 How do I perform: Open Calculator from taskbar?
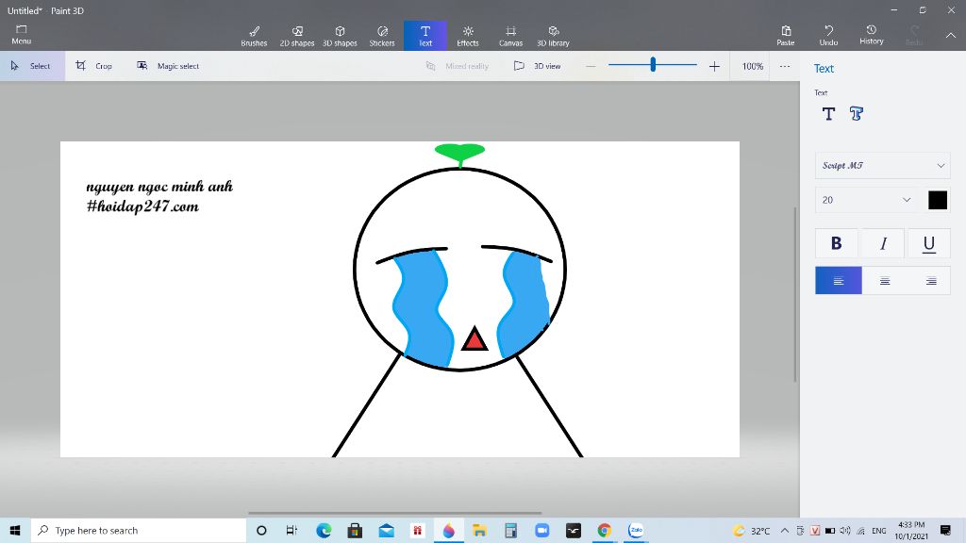coord(510,530)
